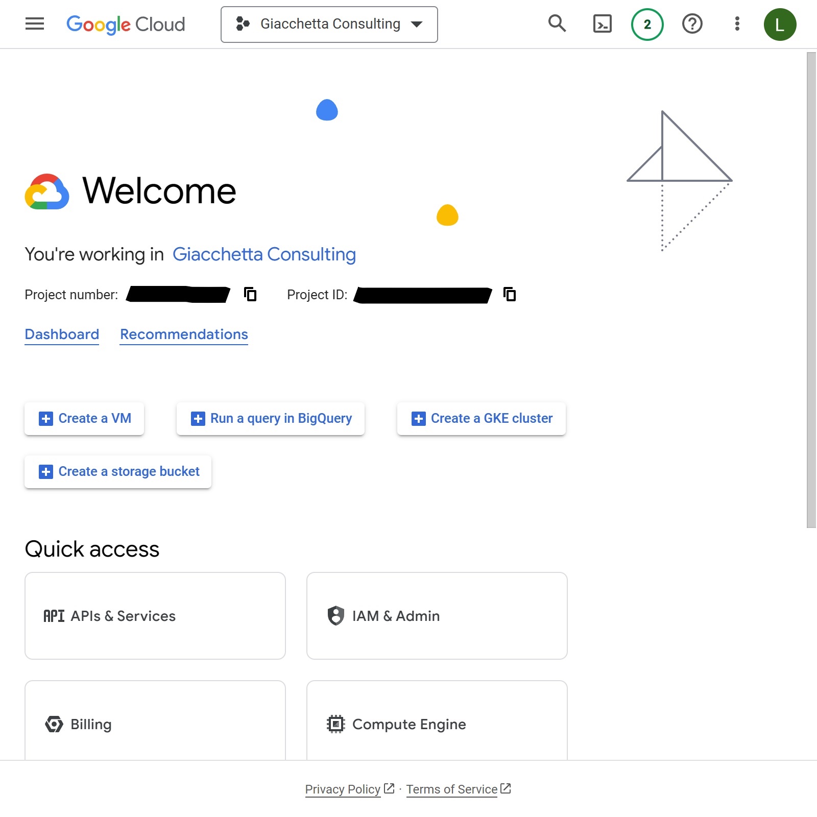The height and width of the screenshot is (817, 817).
Task: Open the three-dot more options menu
Action: (x=737, y=24)
